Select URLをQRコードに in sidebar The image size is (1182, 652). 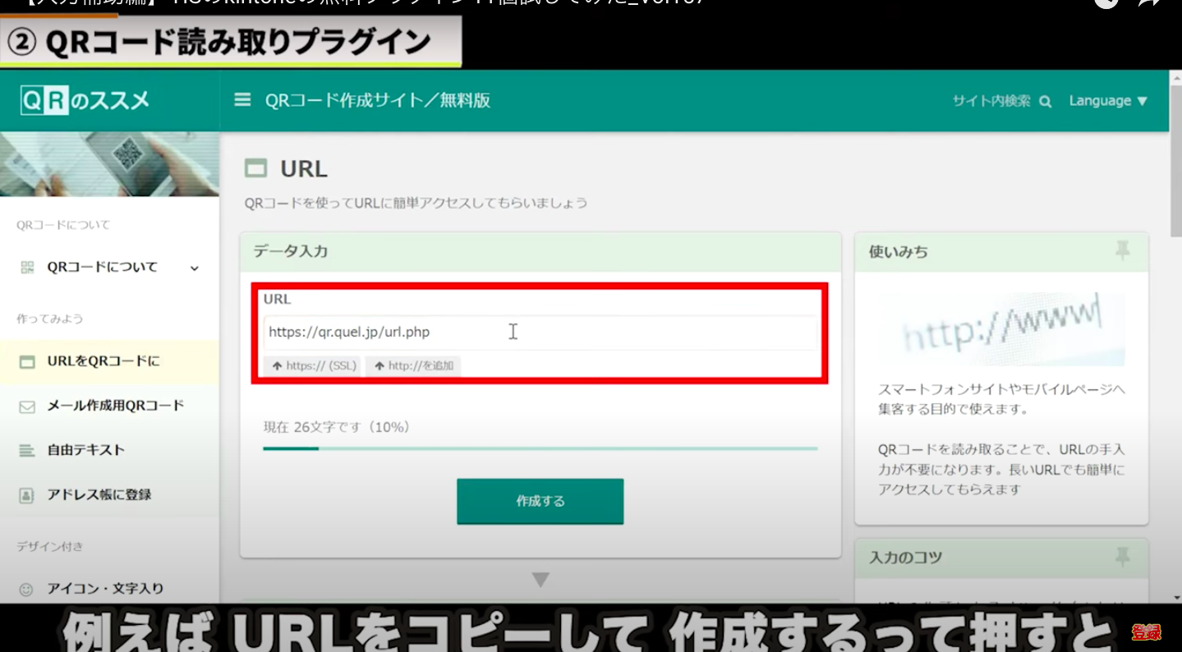(x=103, y=361)
